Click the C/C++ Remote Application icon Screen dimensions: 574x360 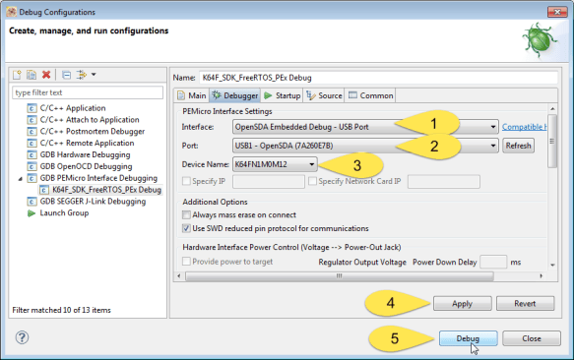32,143
